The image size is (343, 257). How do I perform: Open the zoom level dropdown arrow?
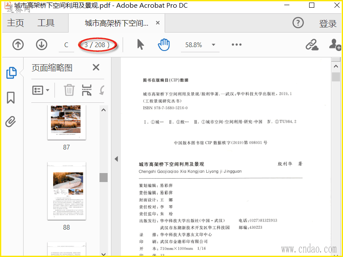214,45
